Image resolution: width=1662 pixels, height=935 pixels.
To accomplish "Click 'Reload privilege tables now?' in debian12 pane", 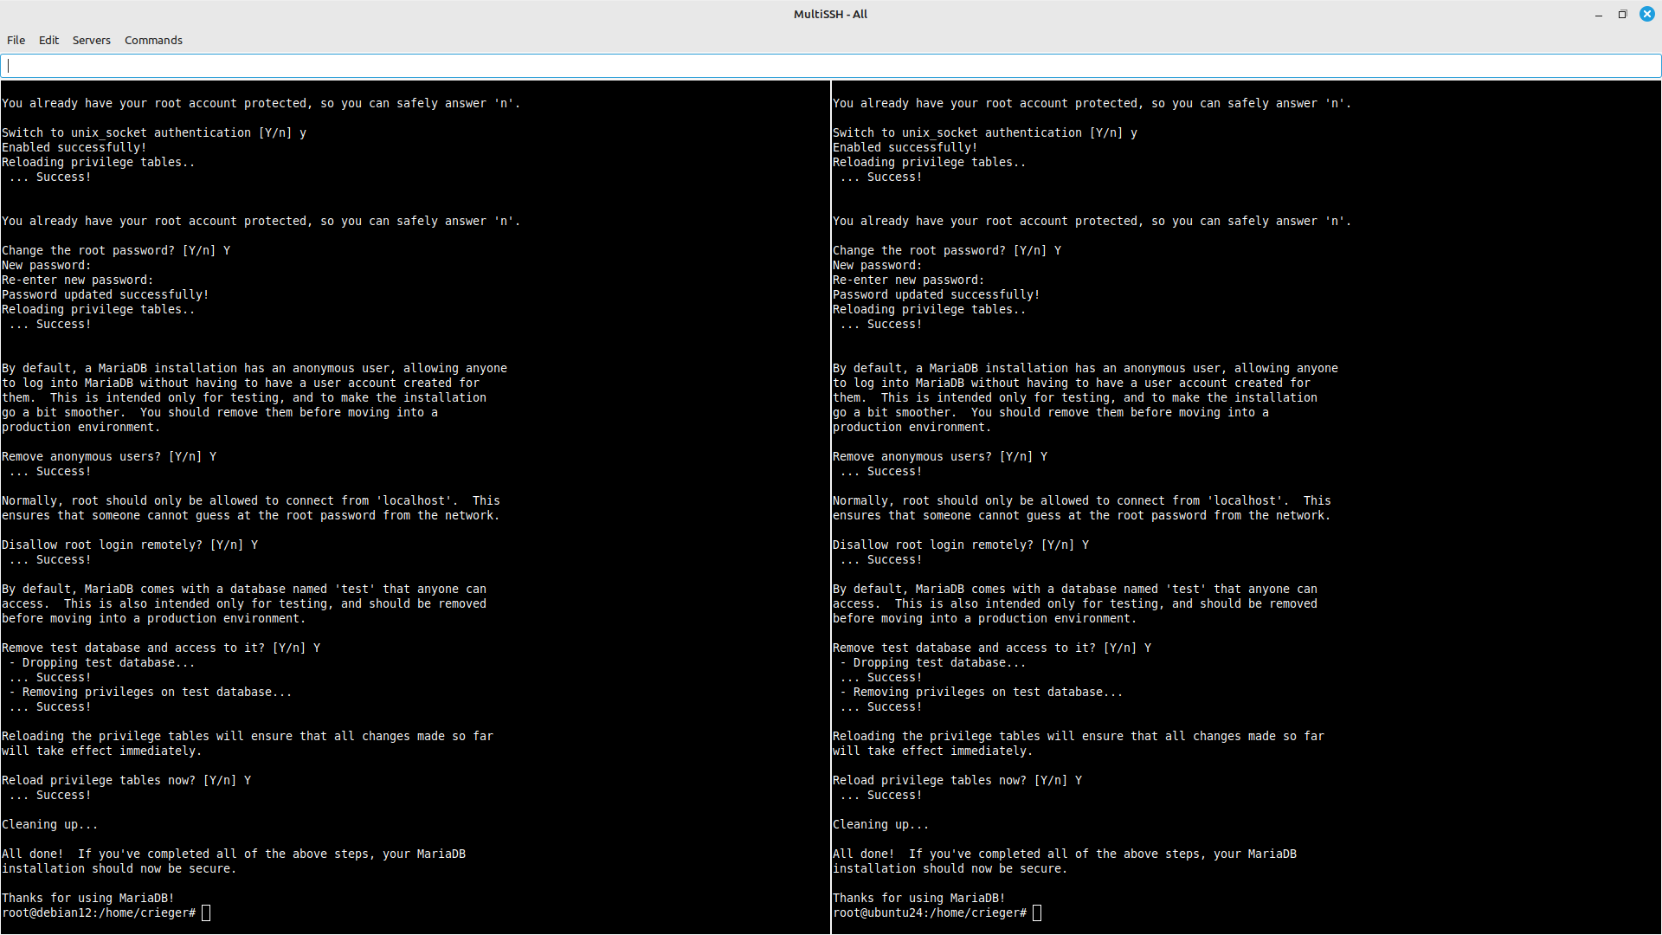I will pos(99,780).
